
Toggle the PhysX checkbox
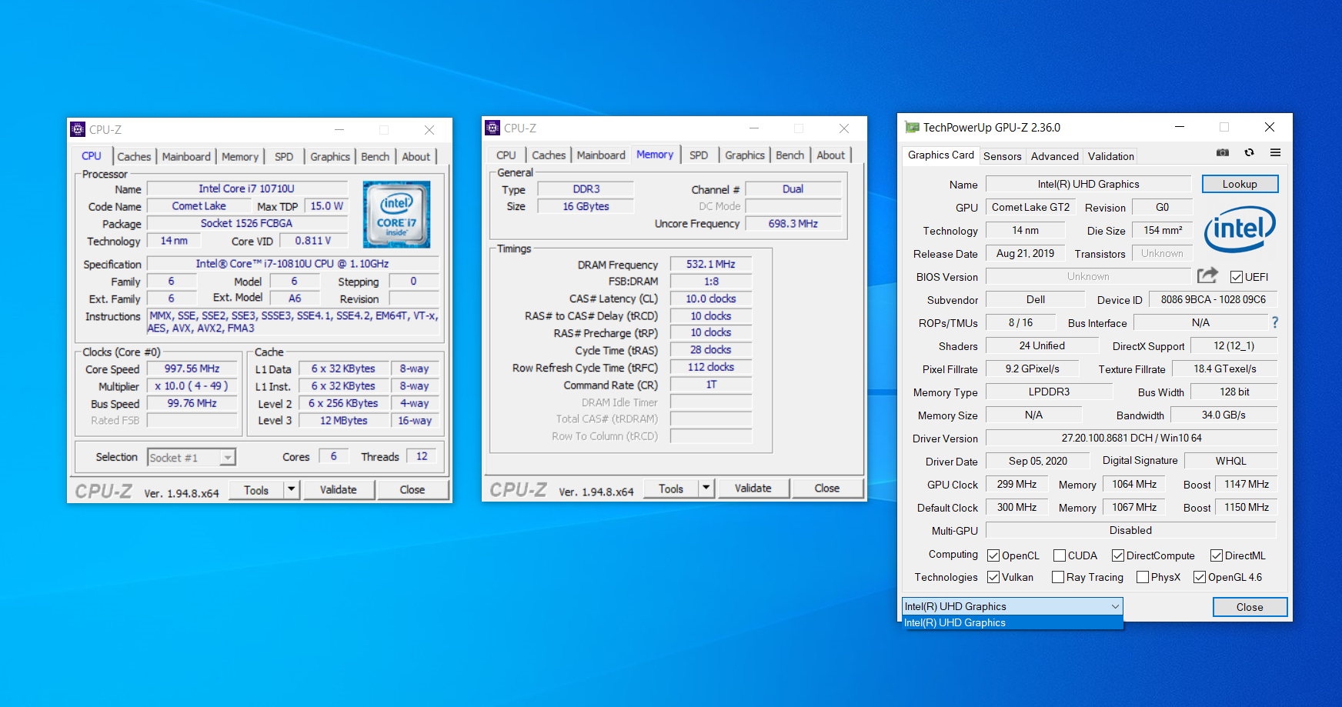[1143, 577]
